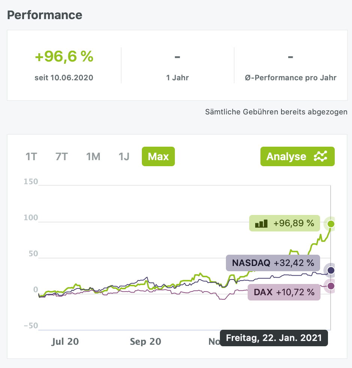Click the green portfolio data point marker

coord(331,224)
